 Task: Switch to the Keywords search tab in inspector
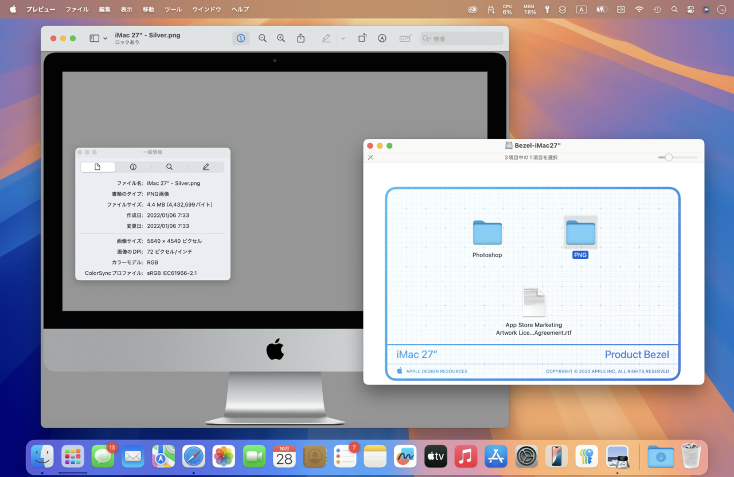click(x=169, y=167)
